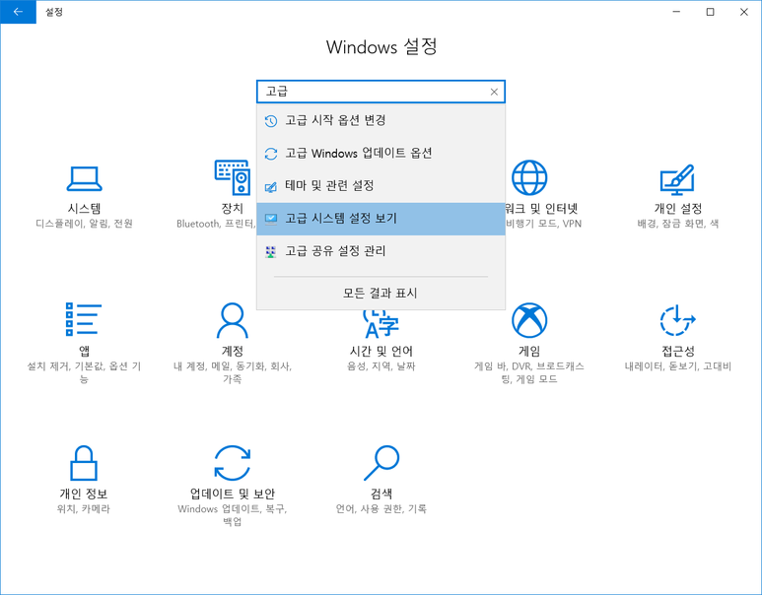
Task: Click the 계정 category label
Action: (x=233, y=351)
